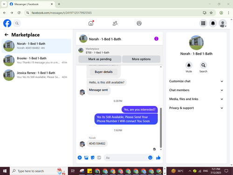This screenshot has height=175, width=233.
Task: Expand Customize chat section
Action: (196, 81)
